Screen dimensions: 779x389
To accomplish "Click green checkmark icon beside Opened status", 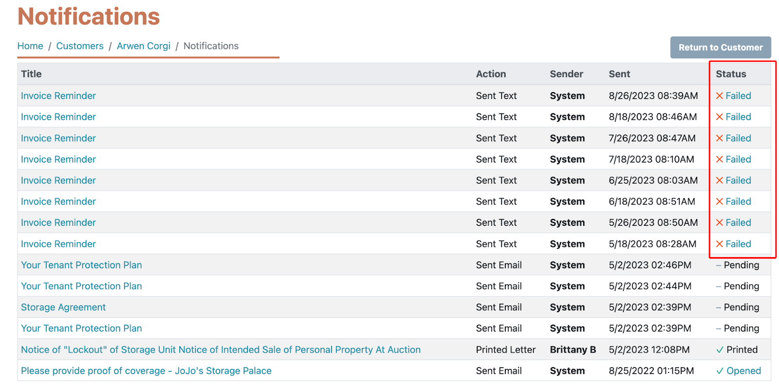I will tap(720, 371).
